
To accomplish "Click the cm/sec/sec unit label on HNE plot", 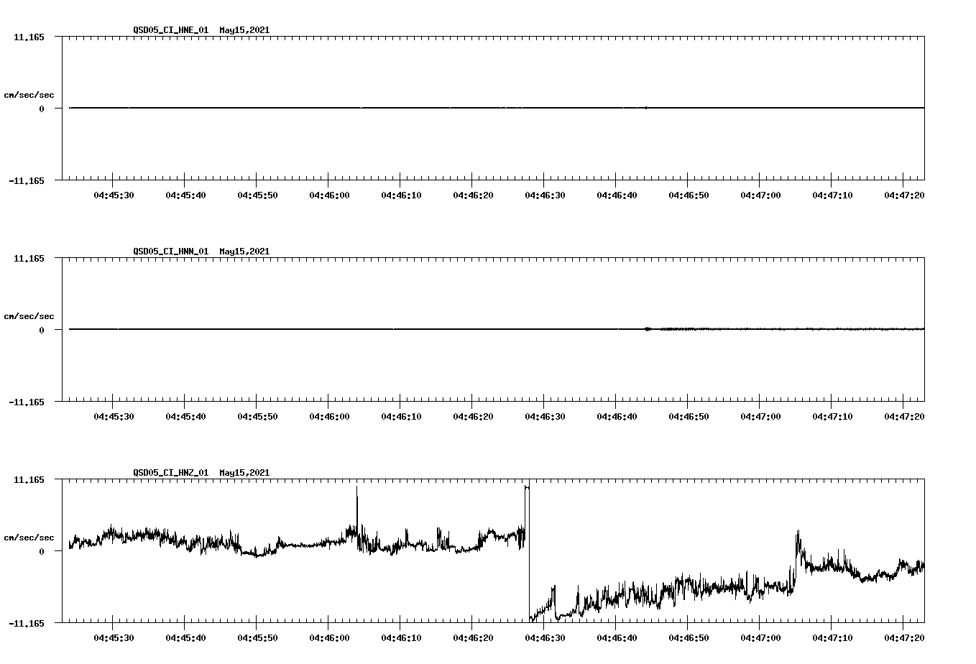I will (x=29, y=95).
